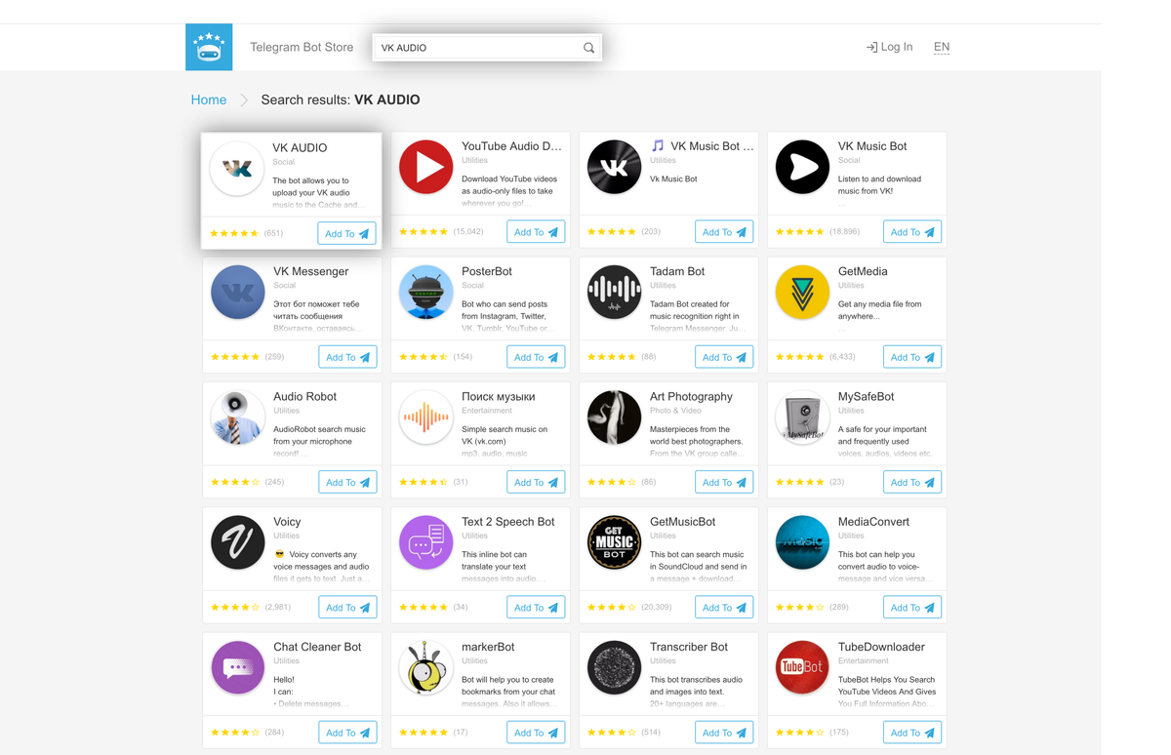Click the Voicy star rating

(235, 607)
